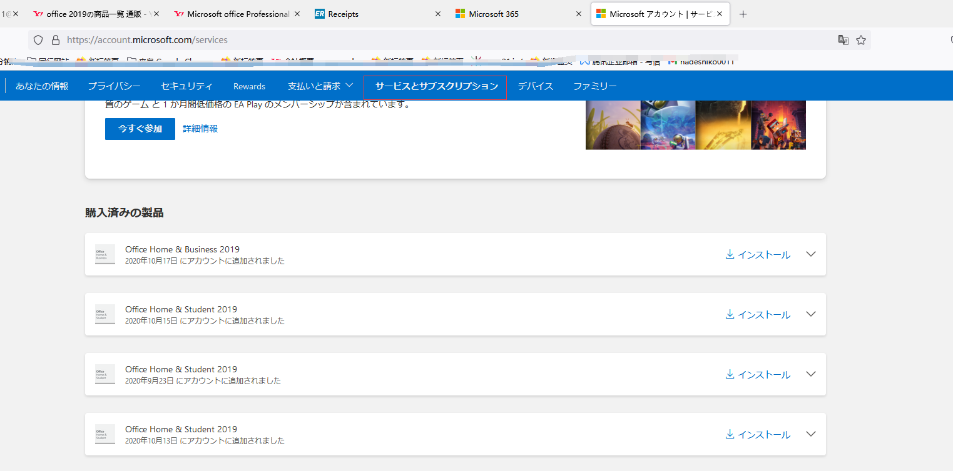Open あなたの情報 navigation item

coord(42,86)
